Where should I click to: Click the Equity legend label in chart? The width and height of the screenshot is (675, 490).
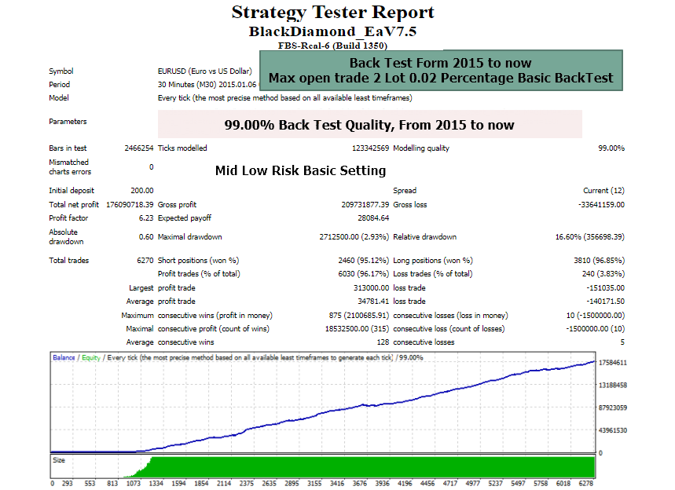coord(91,357)
